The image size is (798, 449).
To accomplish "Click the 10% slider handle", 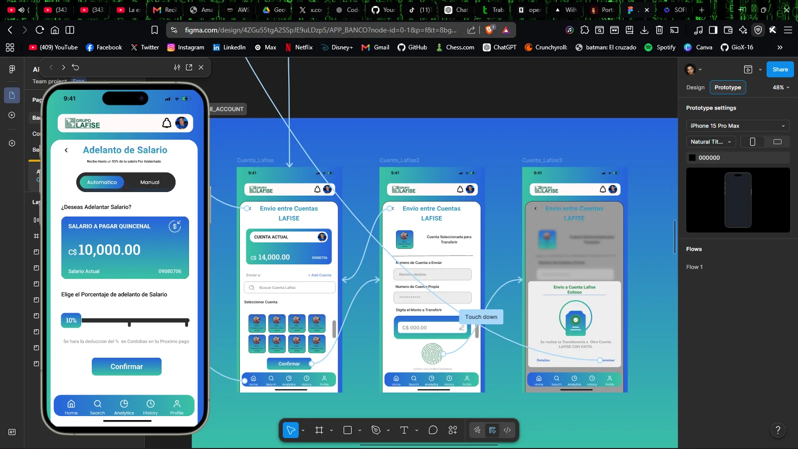I will click(71, 320).
